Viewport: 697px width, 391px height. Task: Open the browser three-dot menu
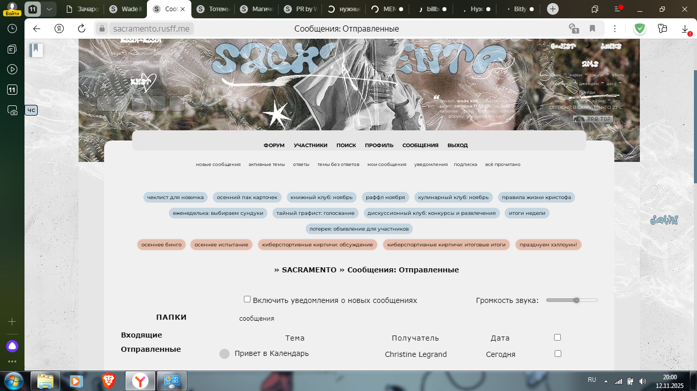pyautogui.click(x=615, y=29)
